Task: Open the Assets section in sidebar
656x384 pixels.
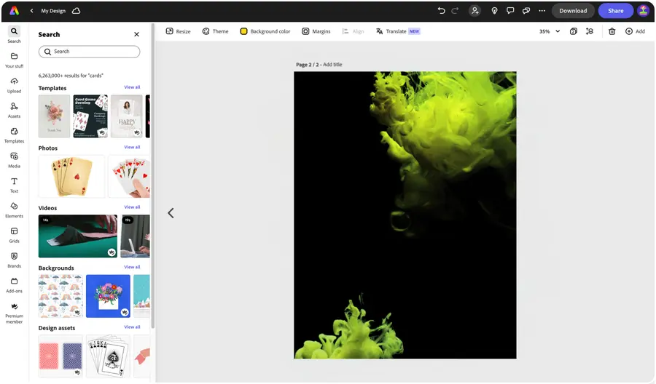Action: point(15,111)
